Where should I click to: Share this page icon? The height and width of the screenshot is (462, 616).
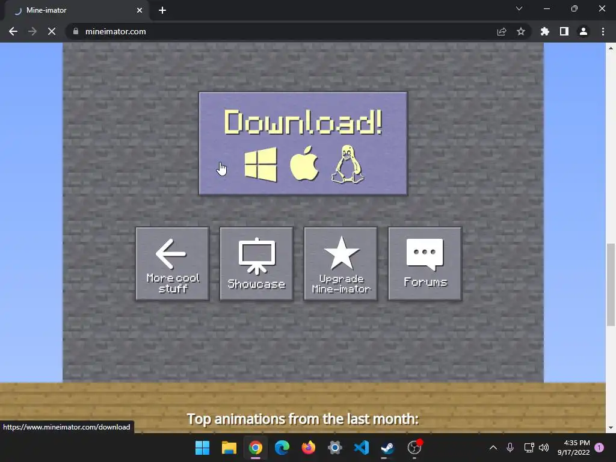502,31
